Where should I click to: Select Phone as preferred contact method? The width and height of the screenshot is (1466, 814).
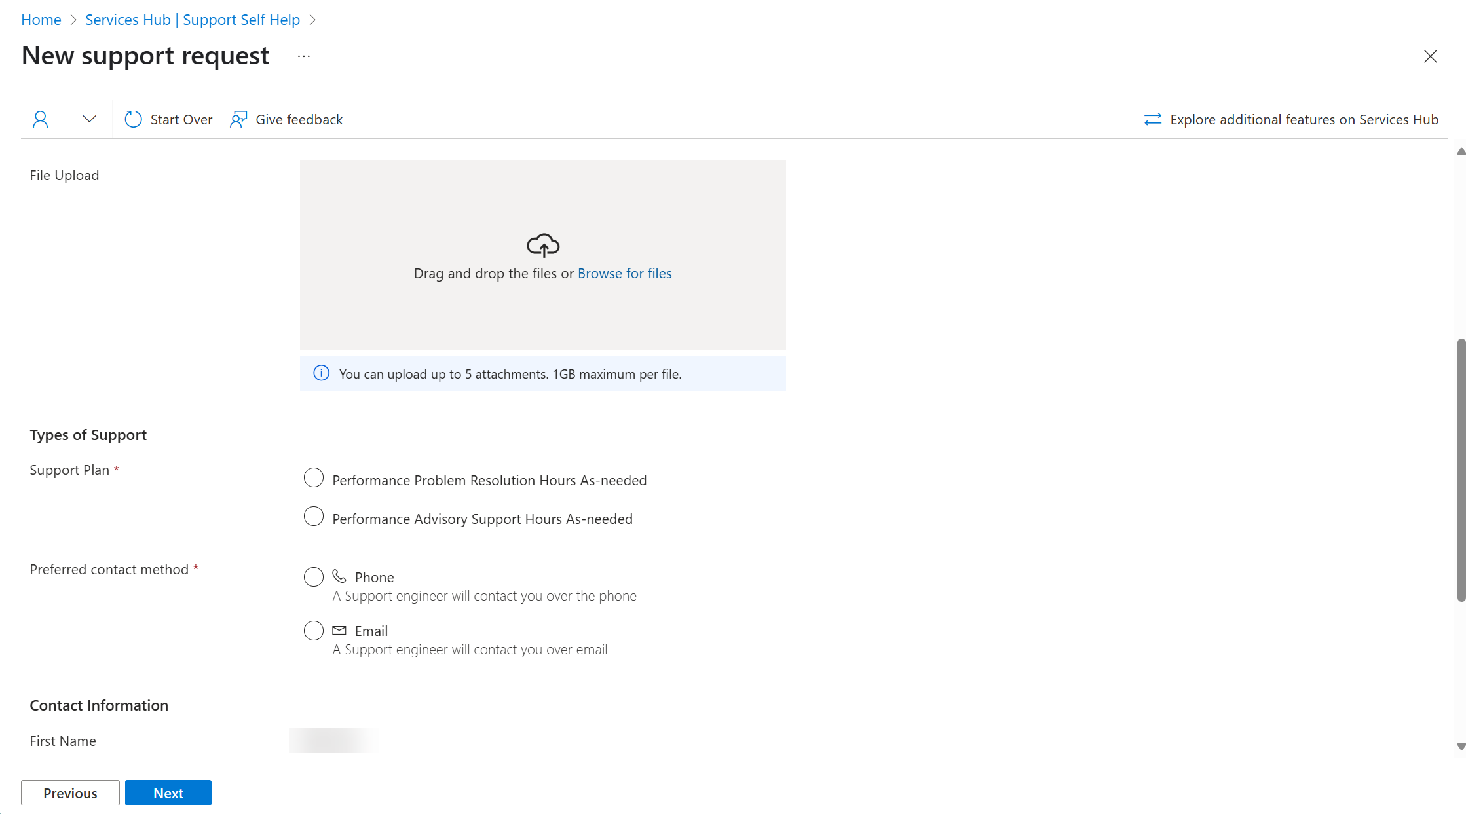click(x=313, y=576)
